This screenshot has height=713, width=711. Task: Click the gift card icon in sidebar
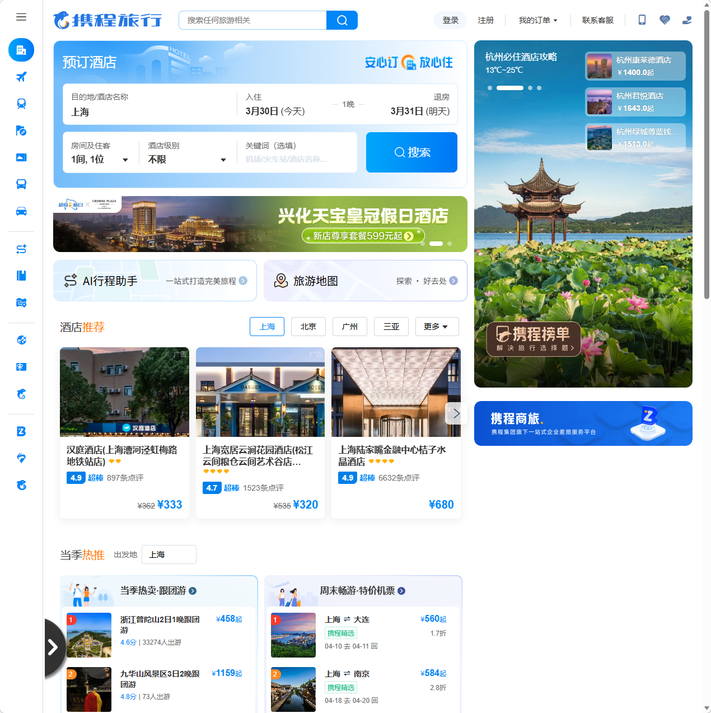[21, 367]
